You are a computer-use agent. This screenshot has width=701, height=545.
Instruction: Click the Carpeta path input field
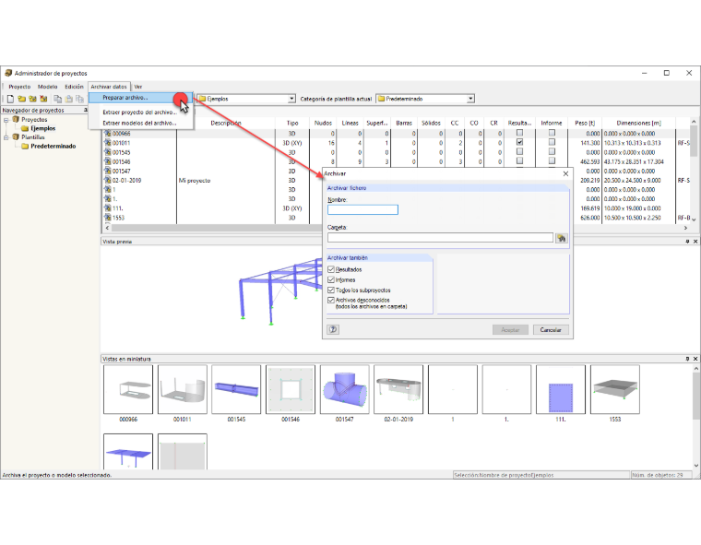coord(440,238)
